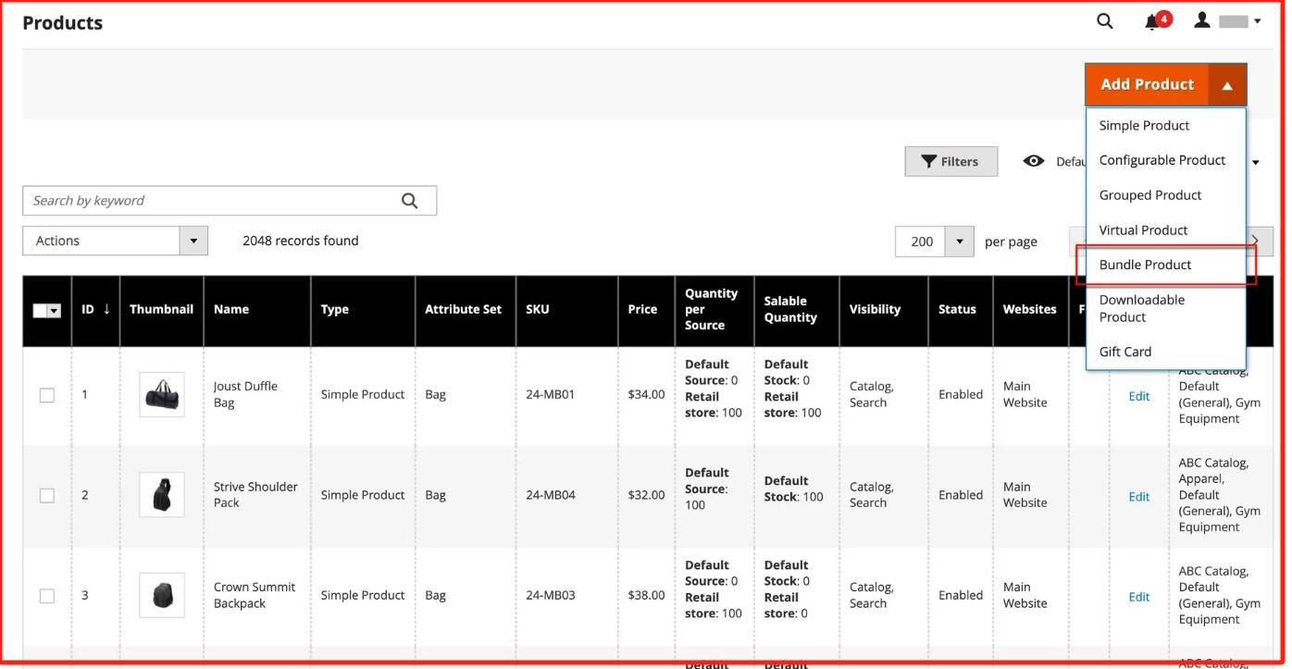
Task: Open the per page count dropdown
Action: pyautogui.click(x=959, y=242)
